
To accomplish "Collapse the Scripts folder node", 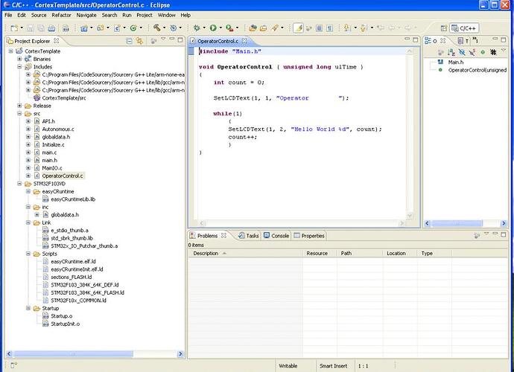I will 28,254.
